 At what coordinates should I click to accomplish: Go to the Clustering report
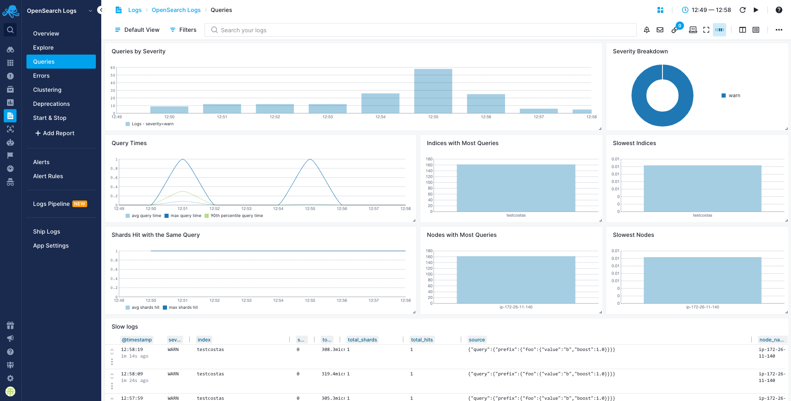click(61, 90)
